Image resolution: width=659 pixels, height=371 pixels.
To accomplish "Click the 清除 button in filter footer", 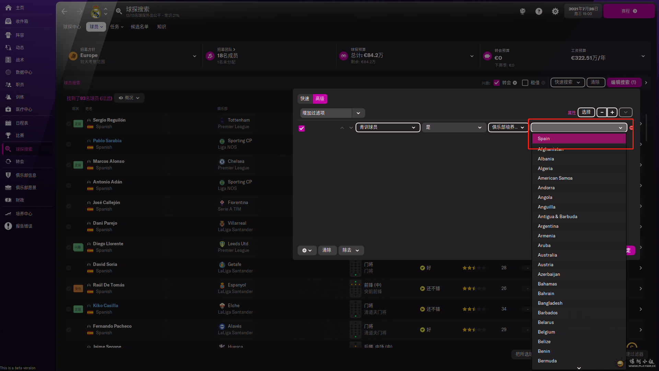I will pos(327,250).
